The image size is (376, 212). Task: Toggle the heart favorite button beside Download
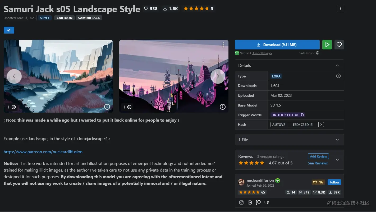(x=339, y=45)
